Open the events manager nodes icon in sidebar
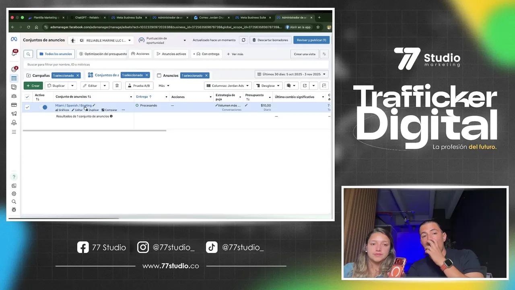This screenshot has height=290, width=515. coord(14,122)
